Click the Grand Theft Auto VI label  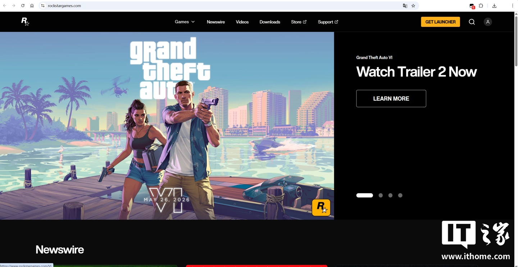pyautogui.click(x=374, y=57)
